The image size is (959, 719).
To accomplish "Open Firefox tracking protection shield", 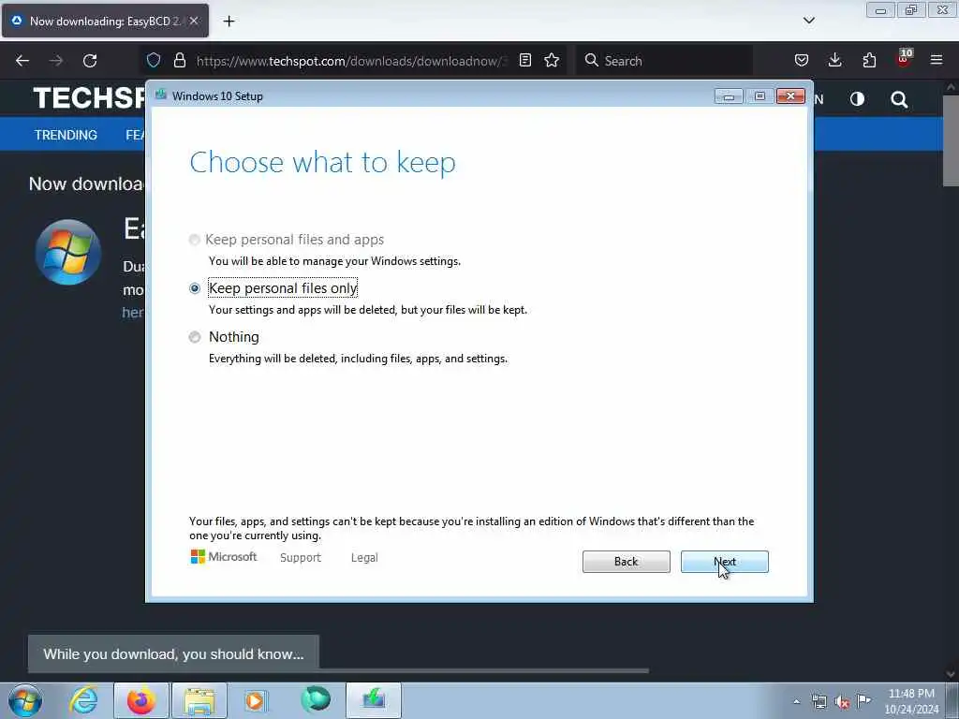I will [154, 60].
